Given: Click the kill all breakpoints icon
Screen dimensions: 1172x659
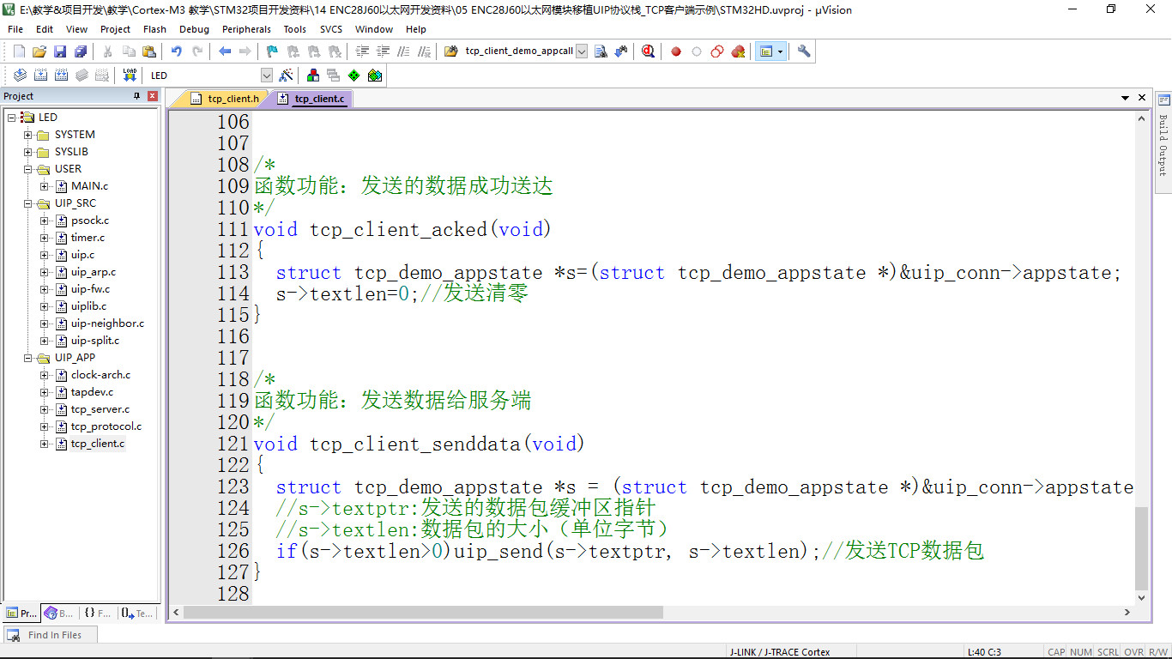Looking at the screenshot, I should (x=738, y=51).
